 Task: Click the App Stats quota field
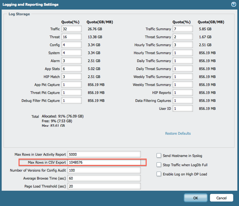pyautogui.click(x=72, y=69)
